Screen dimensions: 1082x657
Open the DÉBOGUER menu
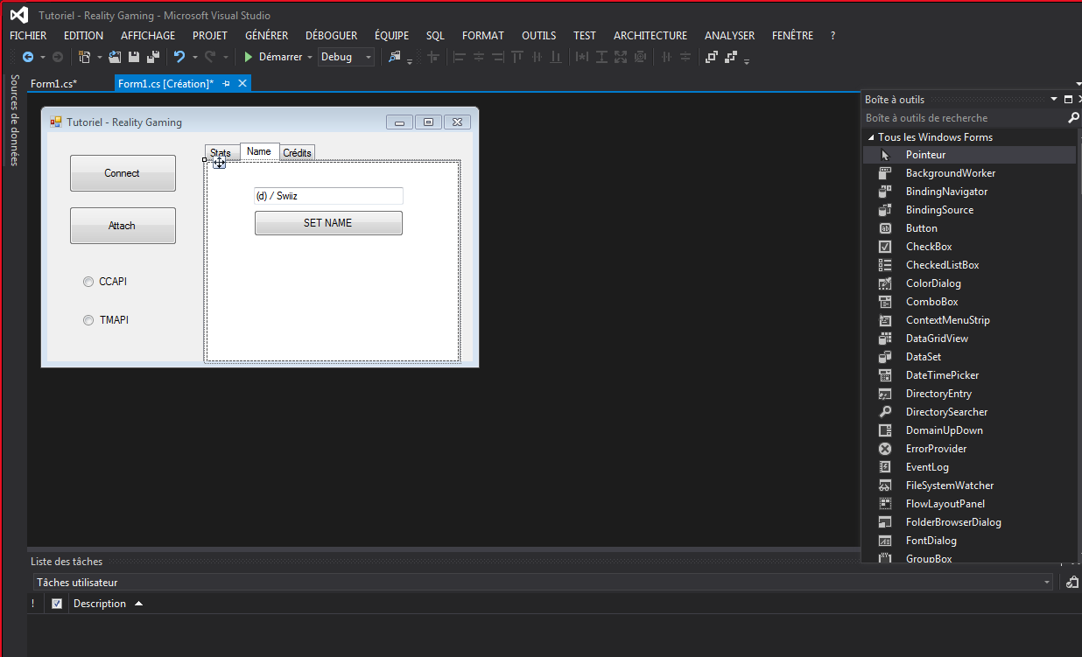[331, 36]
